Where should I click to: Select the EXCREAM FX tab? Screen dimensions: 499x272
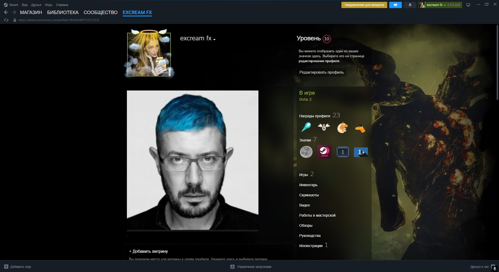pyautogui.click(x=137, y=12)
